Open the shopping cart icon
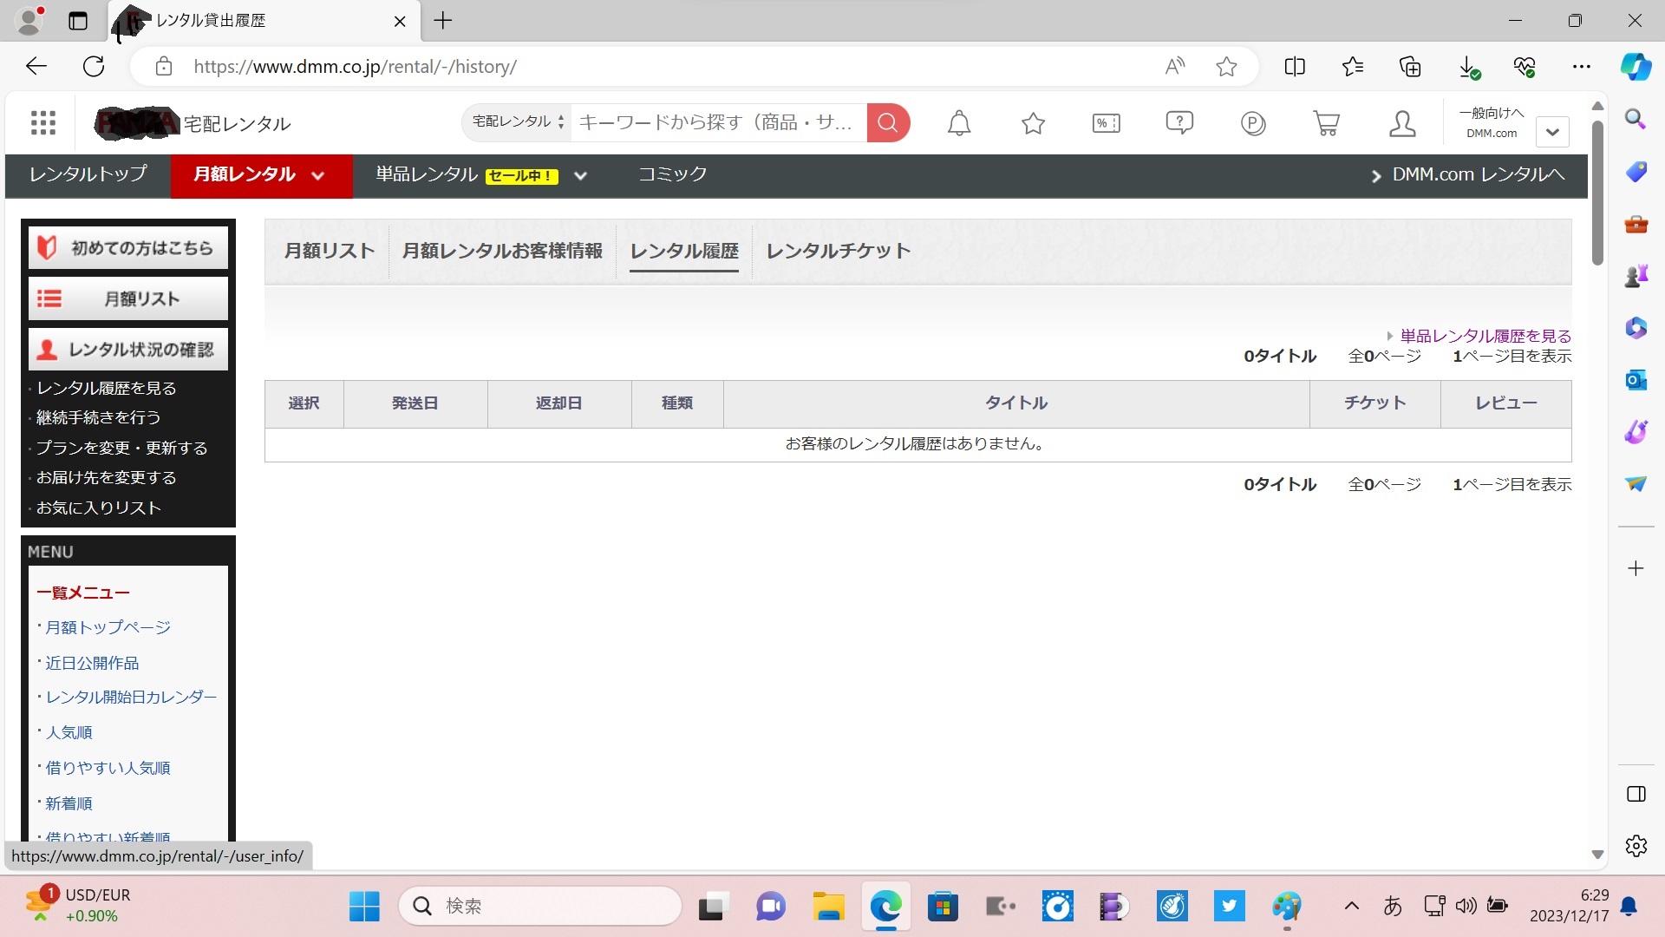 click(1324, 122)
